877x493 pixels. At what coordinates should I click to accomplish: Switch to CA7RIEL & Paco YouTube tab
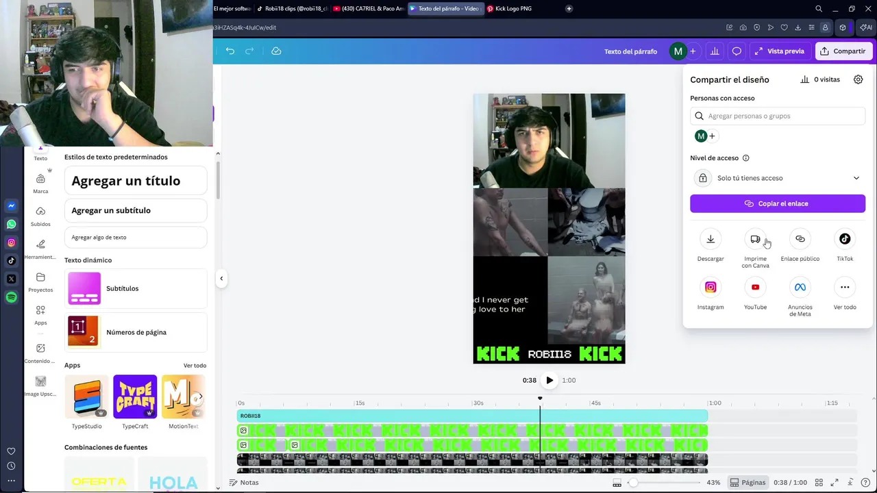[x=368, y=9]
